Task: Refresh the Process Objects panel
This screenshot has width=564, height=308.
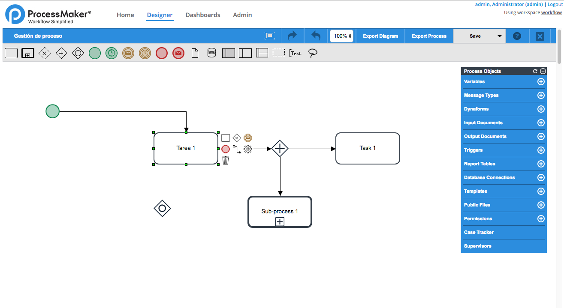Action: pos(535,71)
